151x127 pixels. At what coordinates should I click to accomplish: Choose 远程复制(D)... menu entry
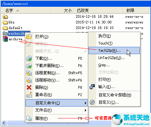57,73
